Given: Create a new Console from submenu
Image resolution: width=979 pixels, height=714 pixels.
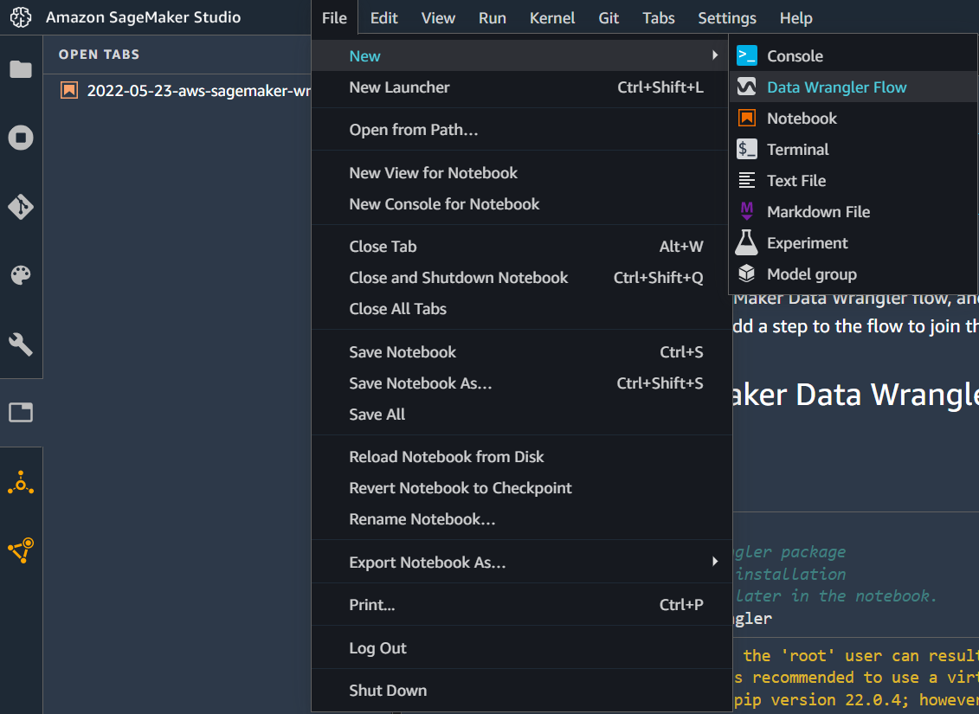Looking at the screenshot, I should pos(853,55).
